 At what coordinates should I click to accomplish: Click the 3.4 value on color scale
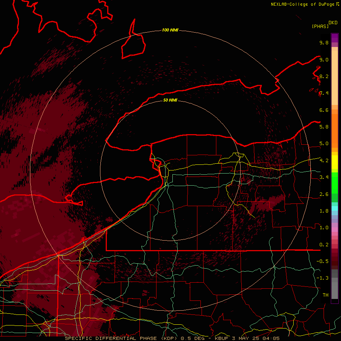324,177
